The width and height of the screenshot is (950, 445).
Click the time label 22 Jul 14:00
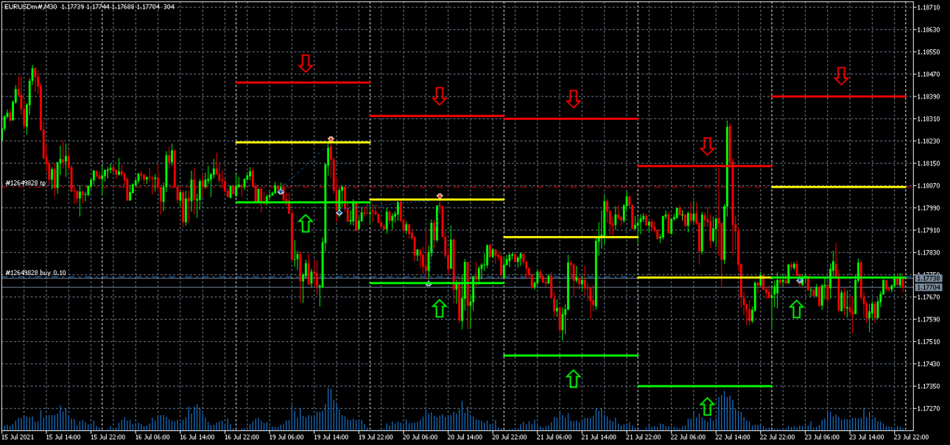point(733,438)
